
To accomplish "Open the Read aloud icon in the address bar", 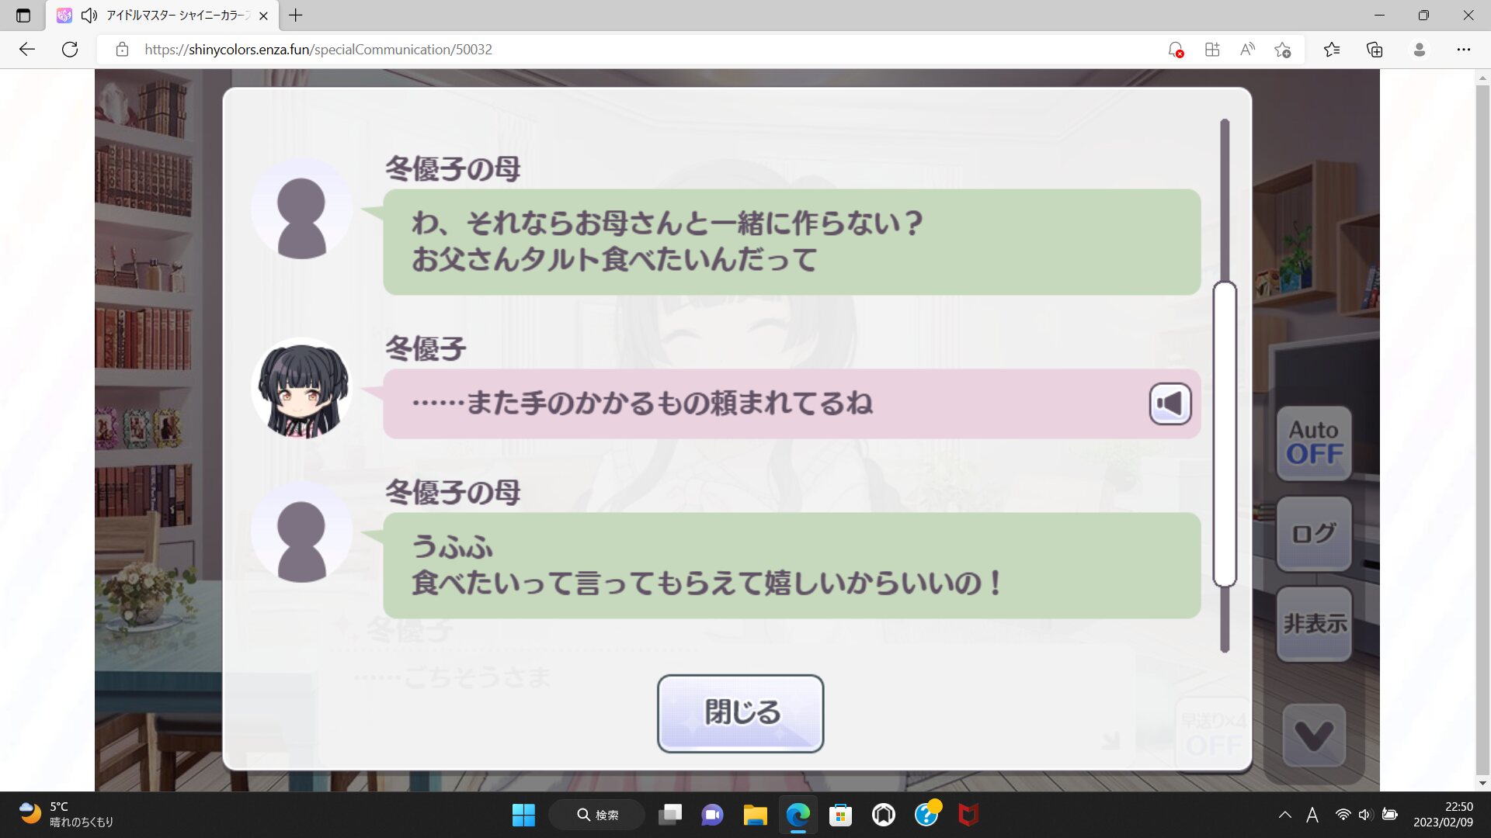I will click(1247, 50).
